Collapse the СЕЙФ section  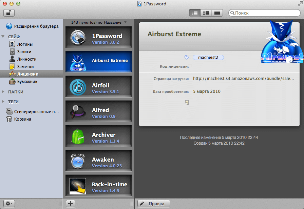coord(3,36)
